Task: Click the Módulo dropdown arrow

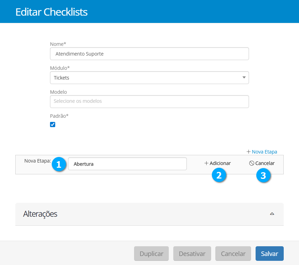Action: [x=244, y=78]
